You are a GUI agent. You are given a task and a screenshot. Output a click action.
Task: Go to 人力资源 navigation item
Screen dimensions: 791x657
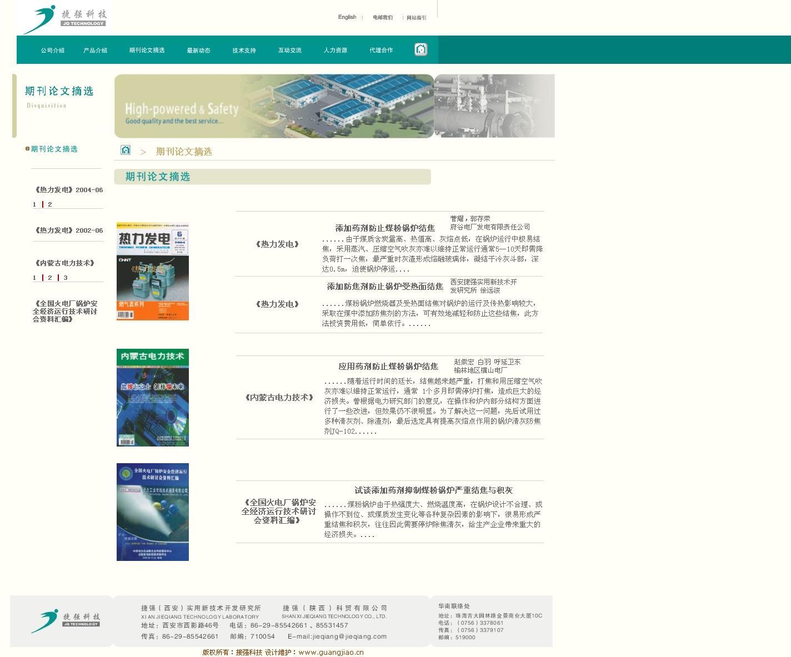[335, 51]
